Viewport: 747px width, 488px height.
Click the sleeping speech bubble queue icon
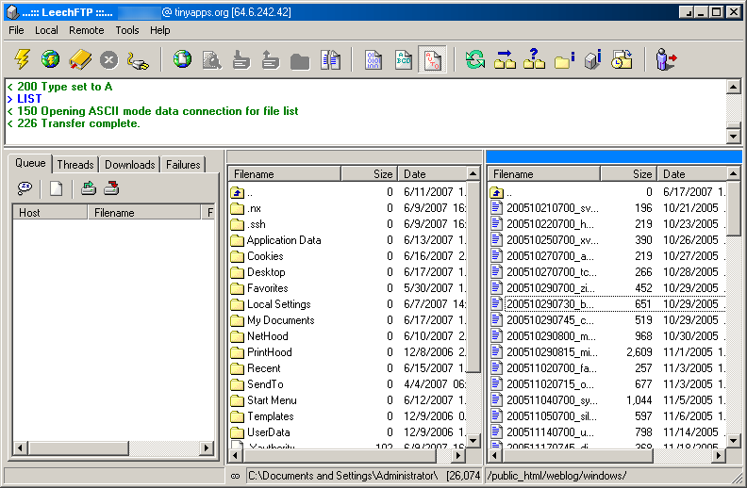click(25, 188)
